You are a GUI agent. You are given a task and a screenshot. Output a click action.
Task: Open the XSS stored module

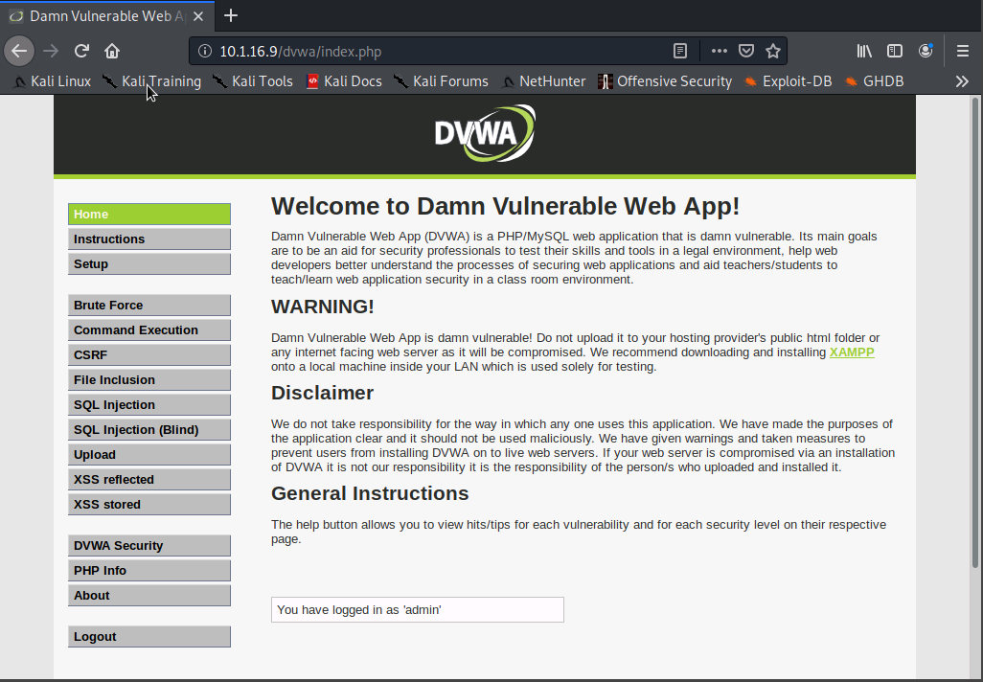click(x=149, y=505)
